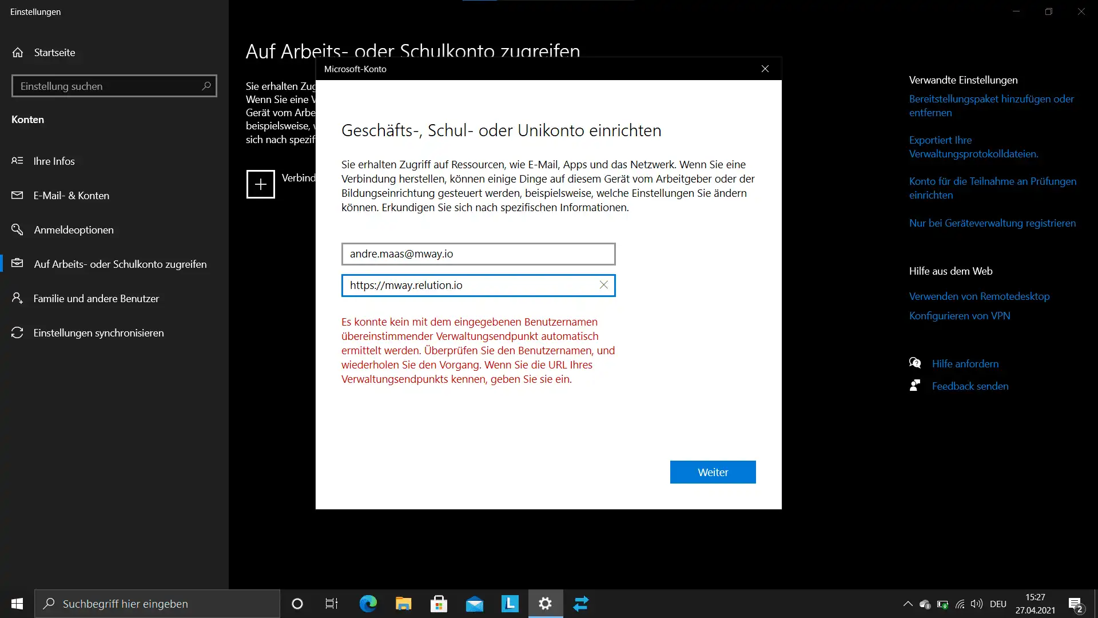Open the Windows Start menu

(17, 604)
